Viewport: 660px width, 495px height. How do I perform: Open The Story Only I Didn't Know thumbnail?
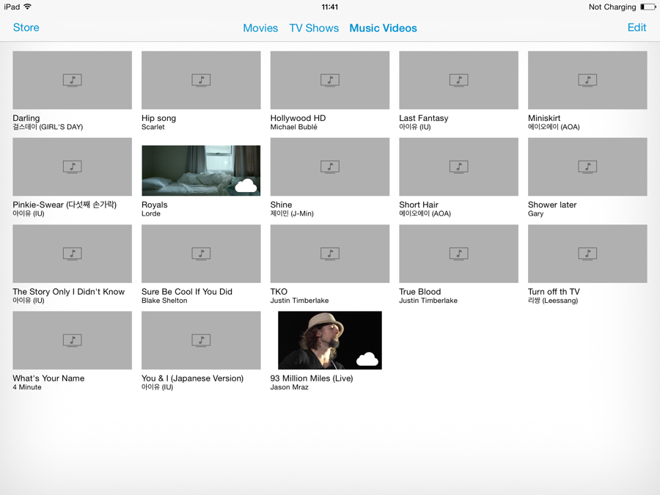[72, 254]
